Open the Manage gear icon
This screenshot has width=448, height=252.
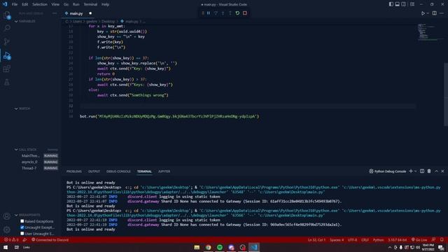coord(7,230)
